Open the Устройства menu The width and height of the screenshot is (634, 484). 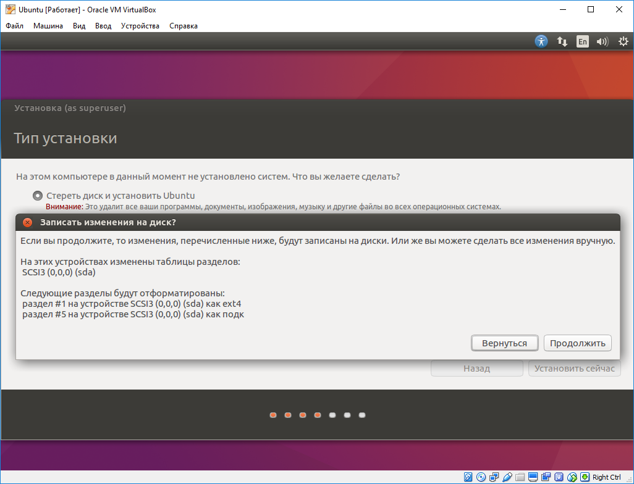(x=140, y=26)
